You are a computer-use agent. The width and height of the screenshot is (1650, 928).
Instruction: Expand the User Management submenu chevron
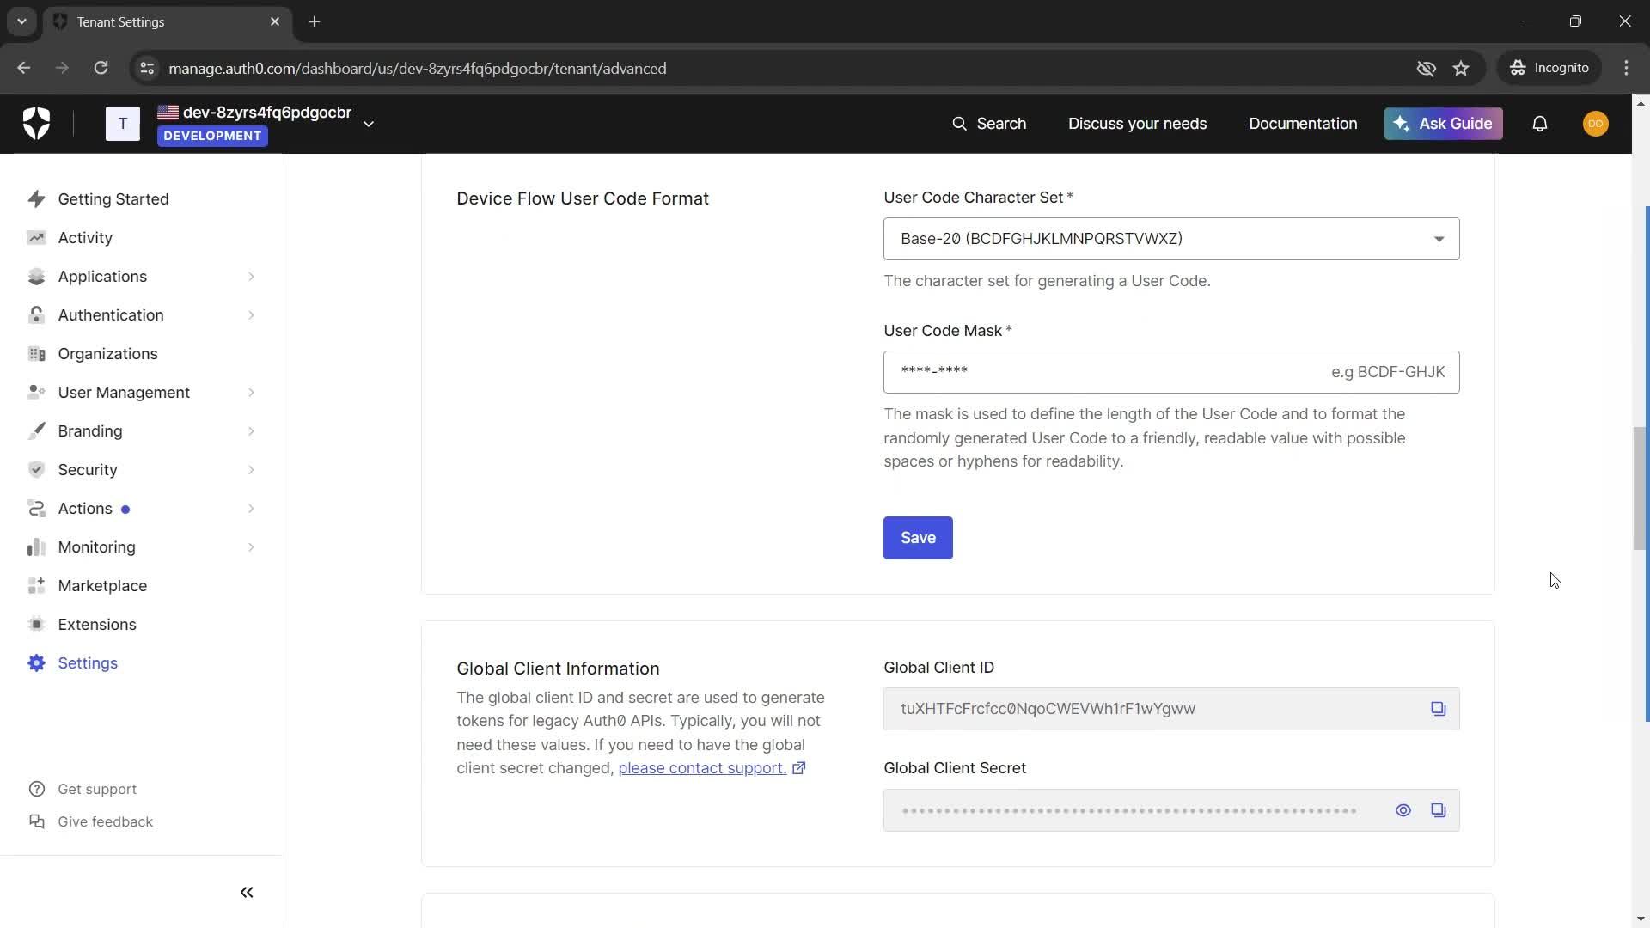pyautogui.click(x=251, y=393)
